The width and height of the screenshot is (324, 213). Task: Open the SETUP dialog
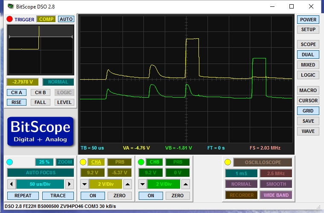[x=308, y=29]
